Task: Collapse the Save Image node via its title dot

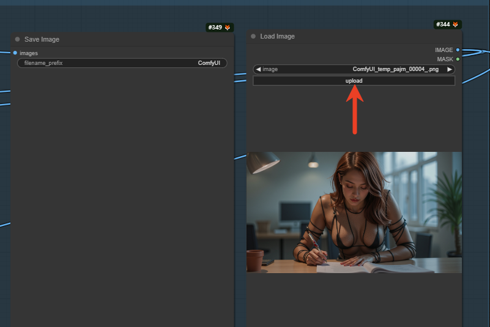Action: [18, 39]
